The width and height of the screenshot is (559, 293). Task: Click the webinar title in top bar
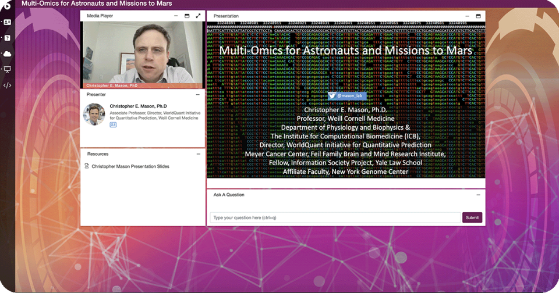pos(97,3)
